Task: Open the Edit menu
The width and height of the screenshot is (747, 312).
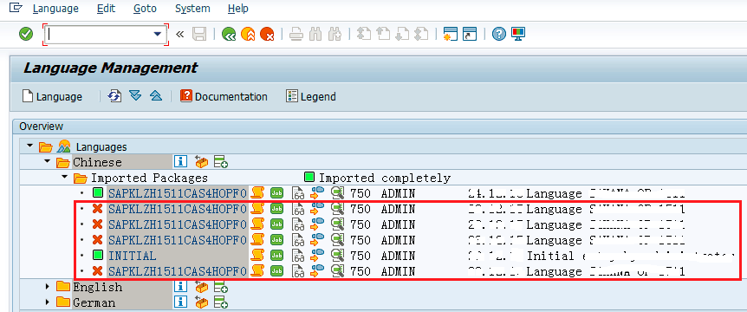Action: (x=106, y=9)
